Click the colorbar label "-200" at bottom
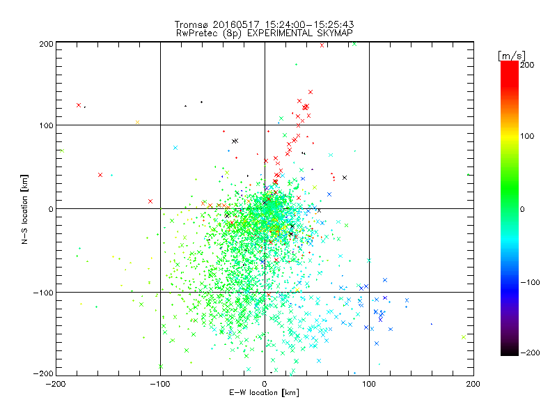Screen dimensions: 557x418 (x=530, y=353)
